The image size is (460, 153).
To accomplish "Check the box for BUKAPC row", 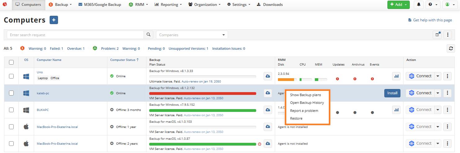I will click(11, 110).
